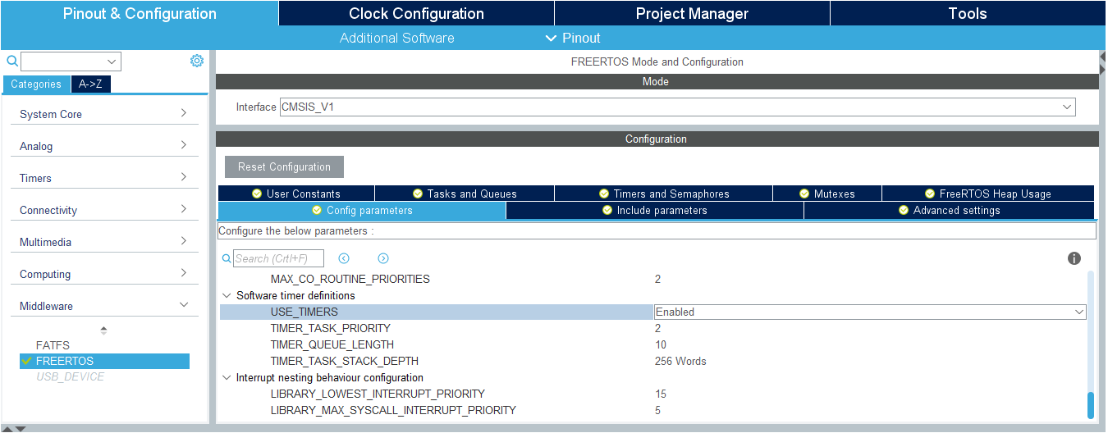Image resolution: width=1108 pixels, height=433 pixels.
Task: Click the parameter search field
Action: [278, 258]
